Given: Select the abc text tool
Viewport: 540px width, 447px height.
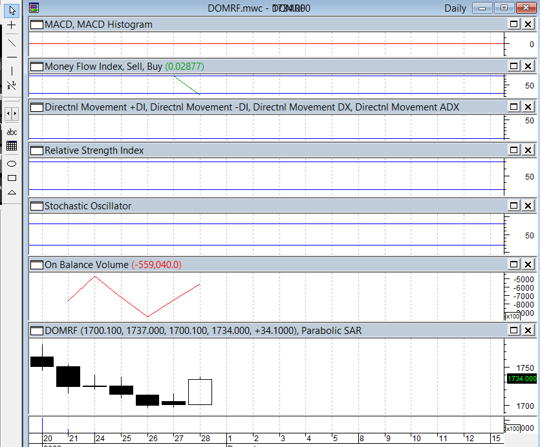Looking at the screenshot, I should pyautogui.click(x=12, y=132).
